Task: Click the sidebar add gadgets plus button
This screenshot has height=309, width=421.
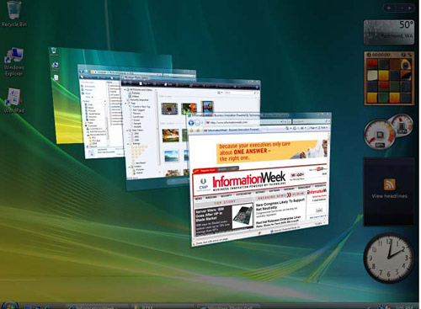Action: pyautogui.click(x=389, y=8)
